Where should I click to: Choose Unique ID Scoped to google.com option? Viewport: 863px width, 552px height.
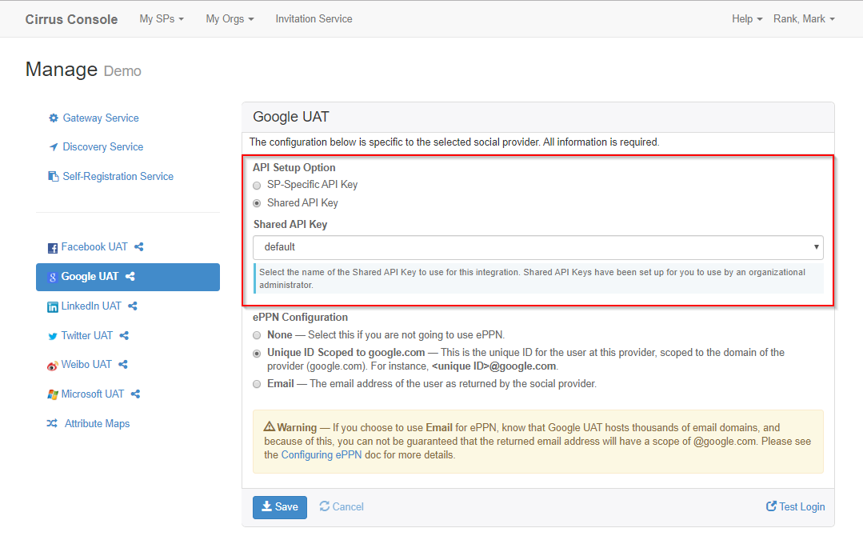(257, 354)
